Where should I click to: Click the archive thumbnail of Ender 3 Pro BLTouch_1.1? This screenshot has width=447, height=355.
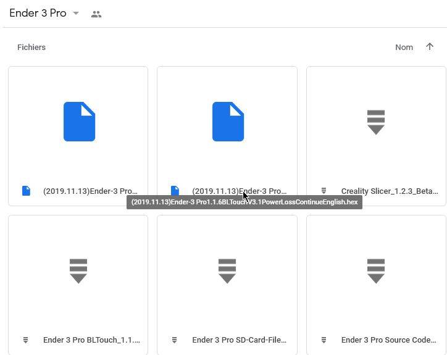[x=78, y=271]
